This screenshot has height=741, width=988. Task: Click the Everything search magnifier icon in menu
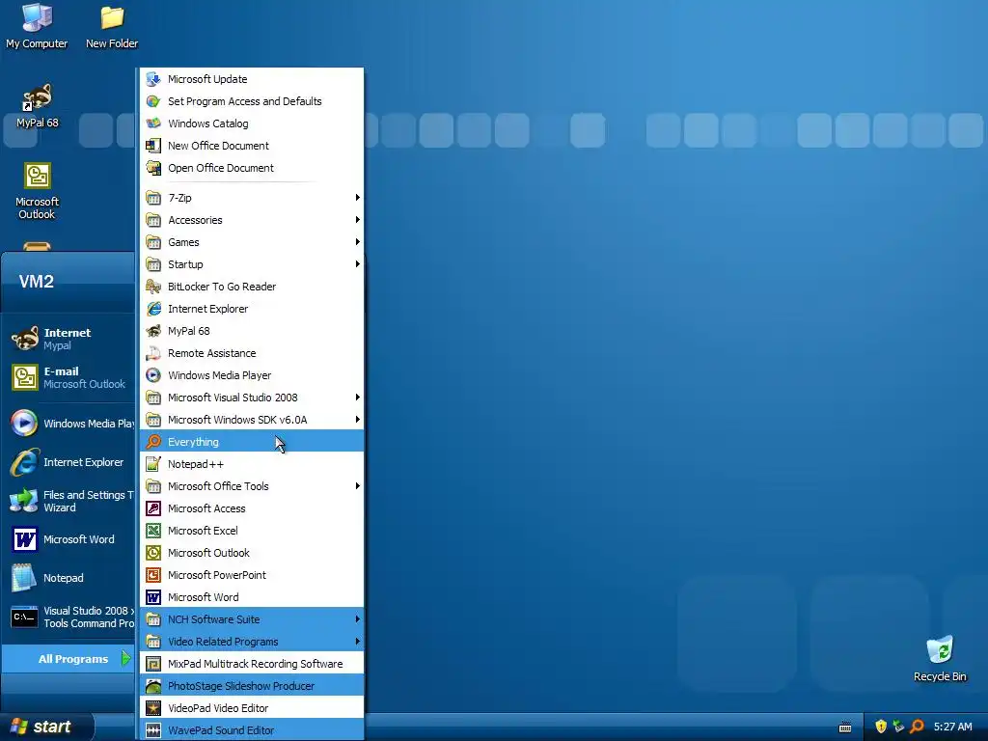coord(153,442)
